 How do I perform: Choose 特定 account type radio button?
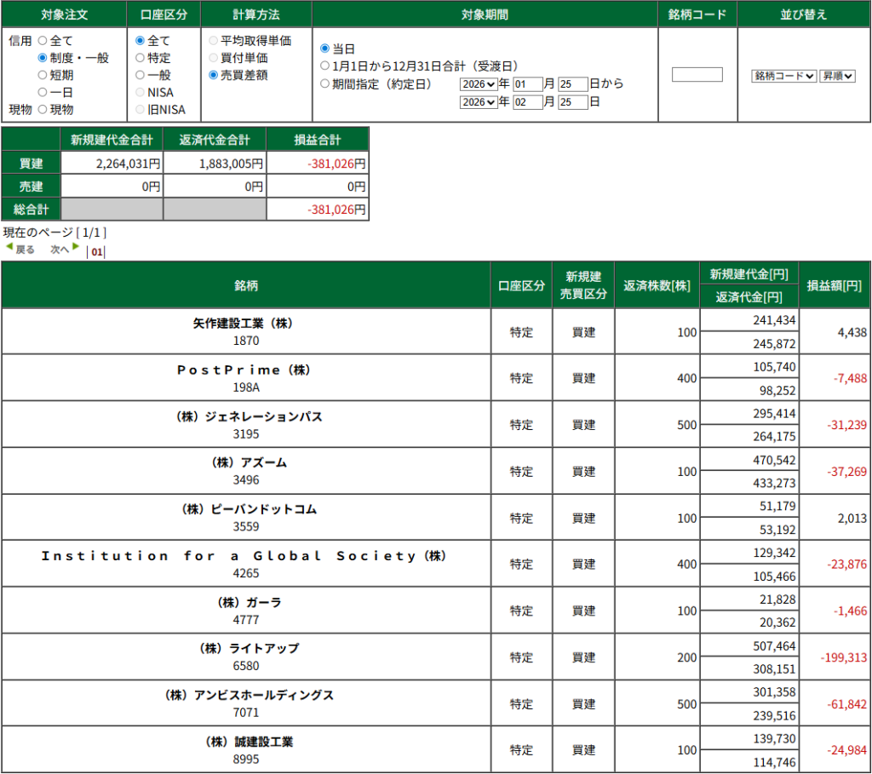click(141, 58)
